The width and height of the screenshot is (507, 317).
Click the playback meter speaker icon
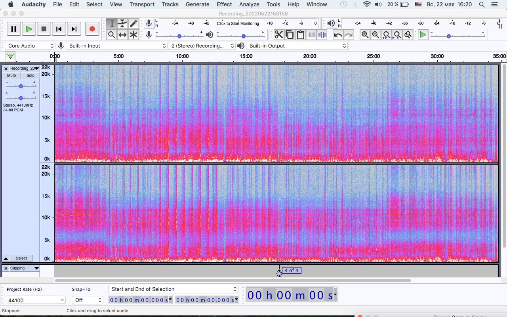(331, 24)
